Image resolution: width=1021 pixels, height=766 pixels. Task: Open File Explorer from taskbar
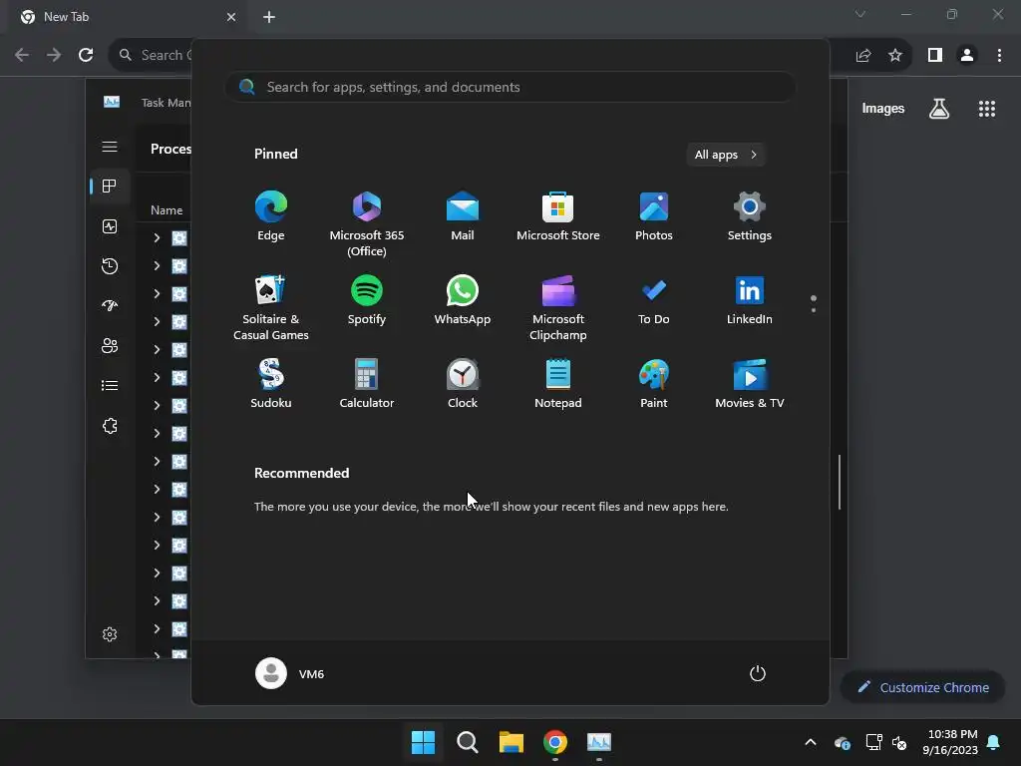pyautogui.click(x=511, y=742)
